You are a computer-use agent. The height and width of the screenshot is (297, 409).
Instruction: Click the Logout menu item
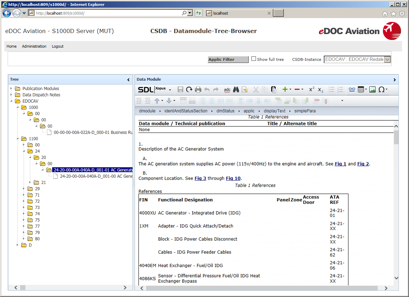58,46
